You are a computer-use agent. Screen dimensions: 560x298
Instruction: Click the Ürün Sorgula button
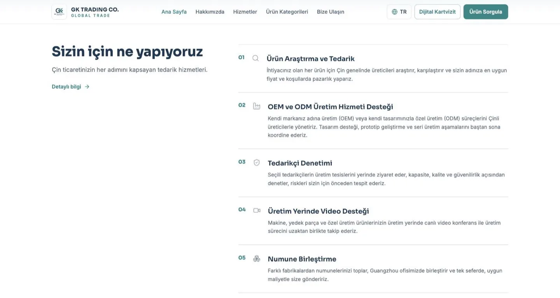coord(486,12)
